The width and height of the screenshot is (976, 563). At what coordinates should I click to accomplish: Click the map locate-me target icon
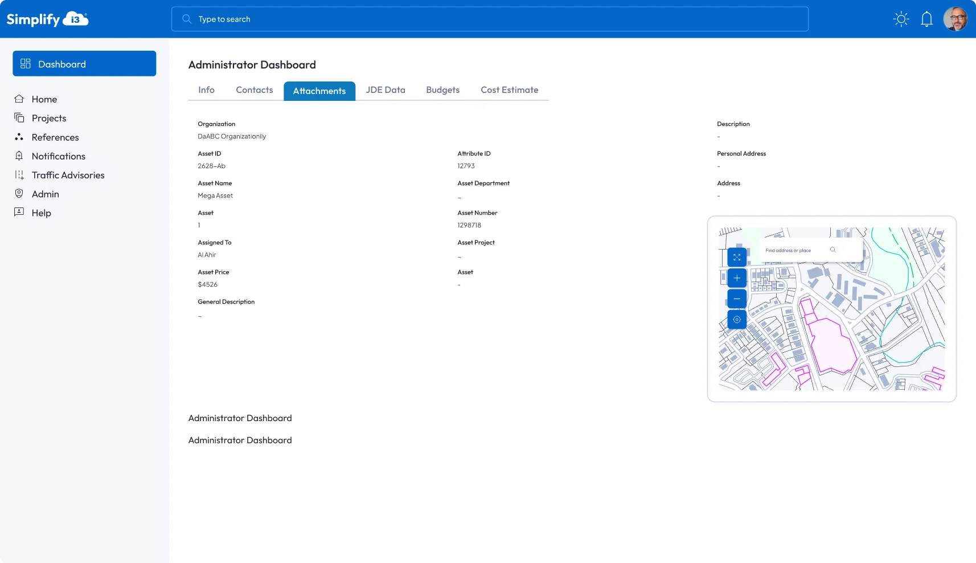click(x=737, y=320)
